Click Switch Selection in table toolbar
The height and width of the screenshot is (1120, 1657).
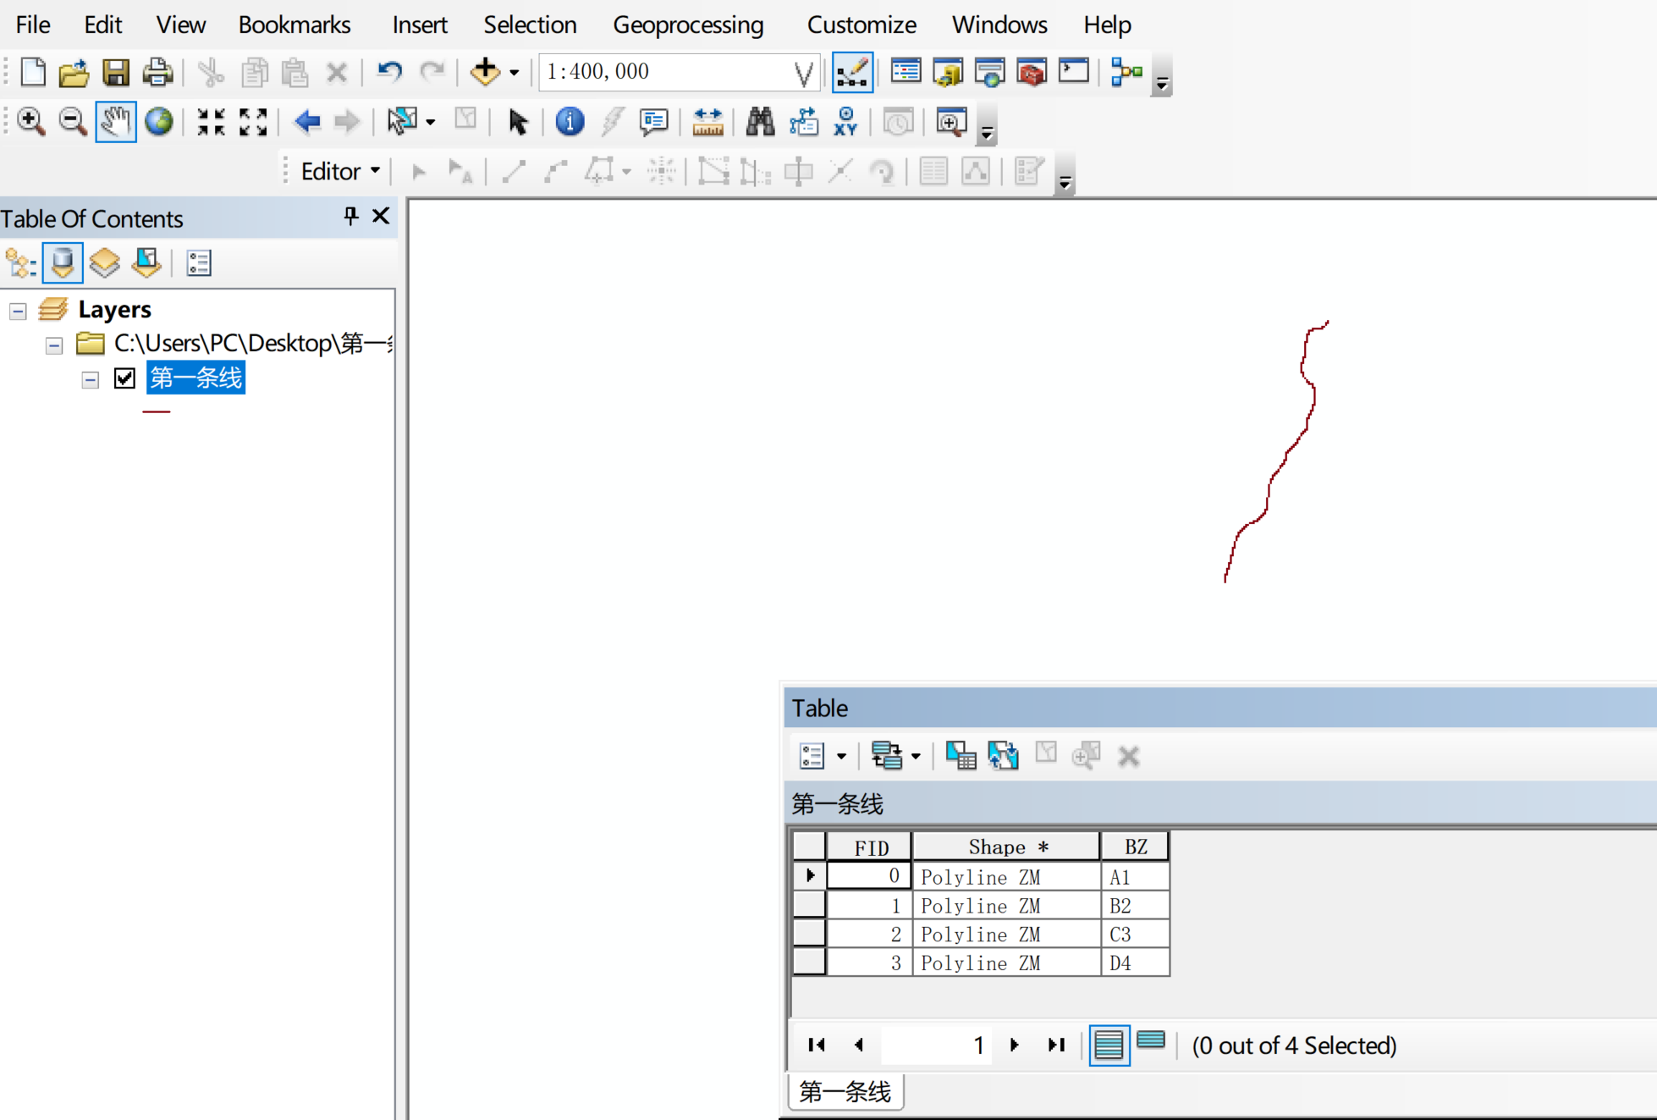pos(1003,755)
